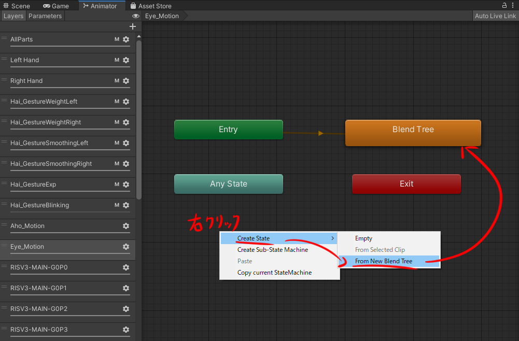
Task: Toggle the eye visibility icon for layers panel
Action: [x=136, y=16]
